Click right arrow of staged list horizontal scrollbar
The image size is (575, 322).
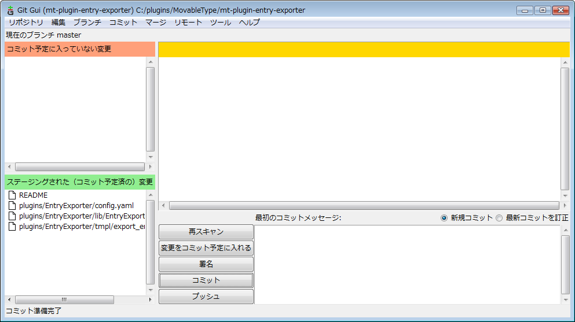click(150, 299)
